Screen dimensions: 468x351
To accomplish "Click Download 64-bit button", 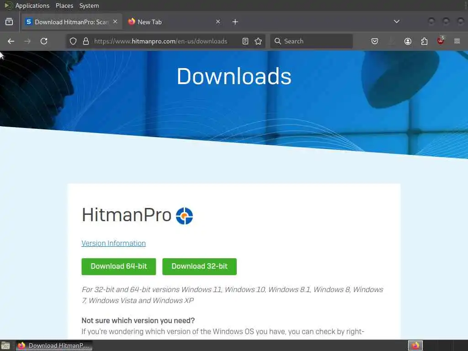I will point(119,266).
